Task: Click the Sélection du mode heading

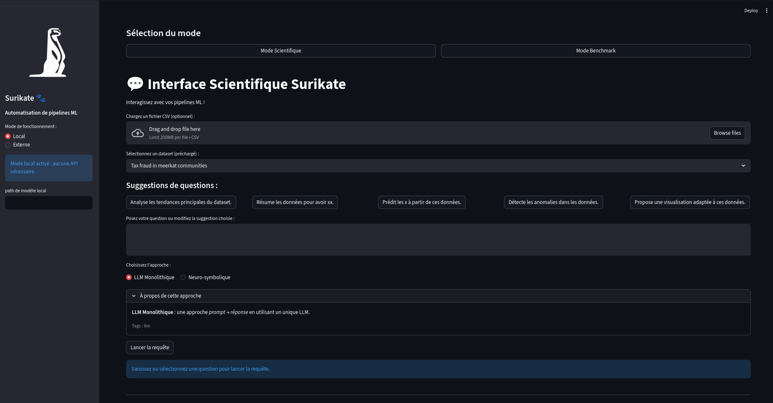Action: [163, 33]
